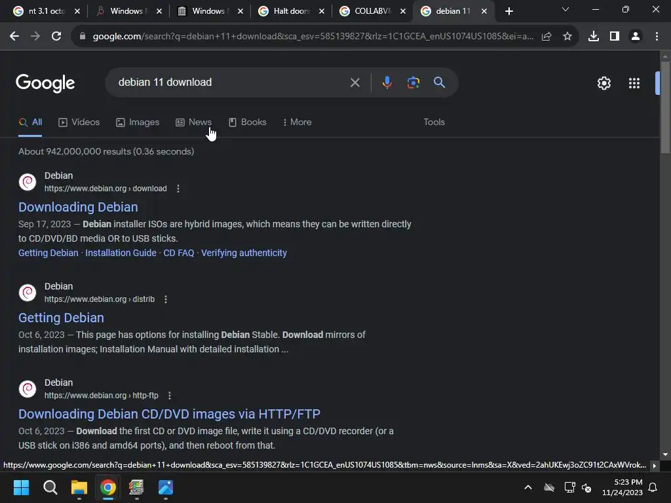Click the Google logo

click(x=45, y=83)
